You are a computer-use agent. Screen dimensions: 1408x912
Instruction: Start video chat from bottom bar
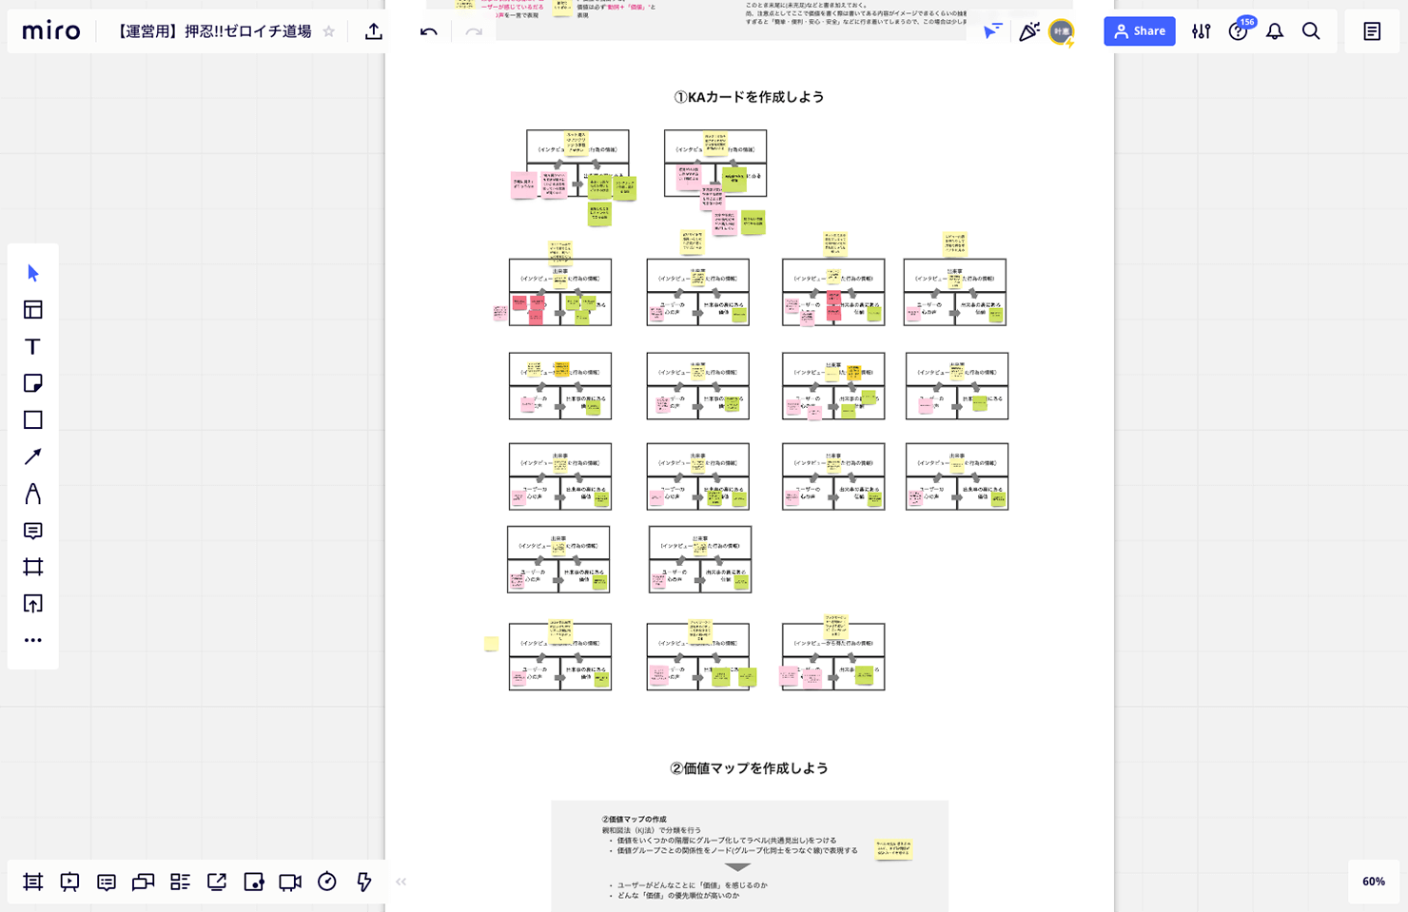click(x=290, y=882)
